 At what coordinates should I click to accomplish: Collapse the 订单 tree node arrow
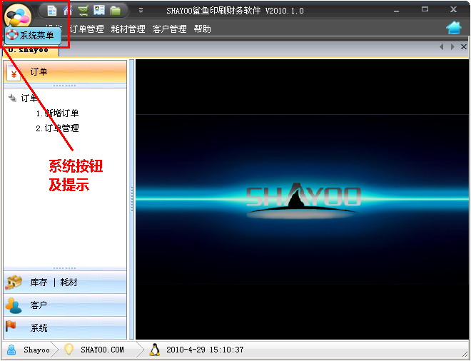[12, 98]
